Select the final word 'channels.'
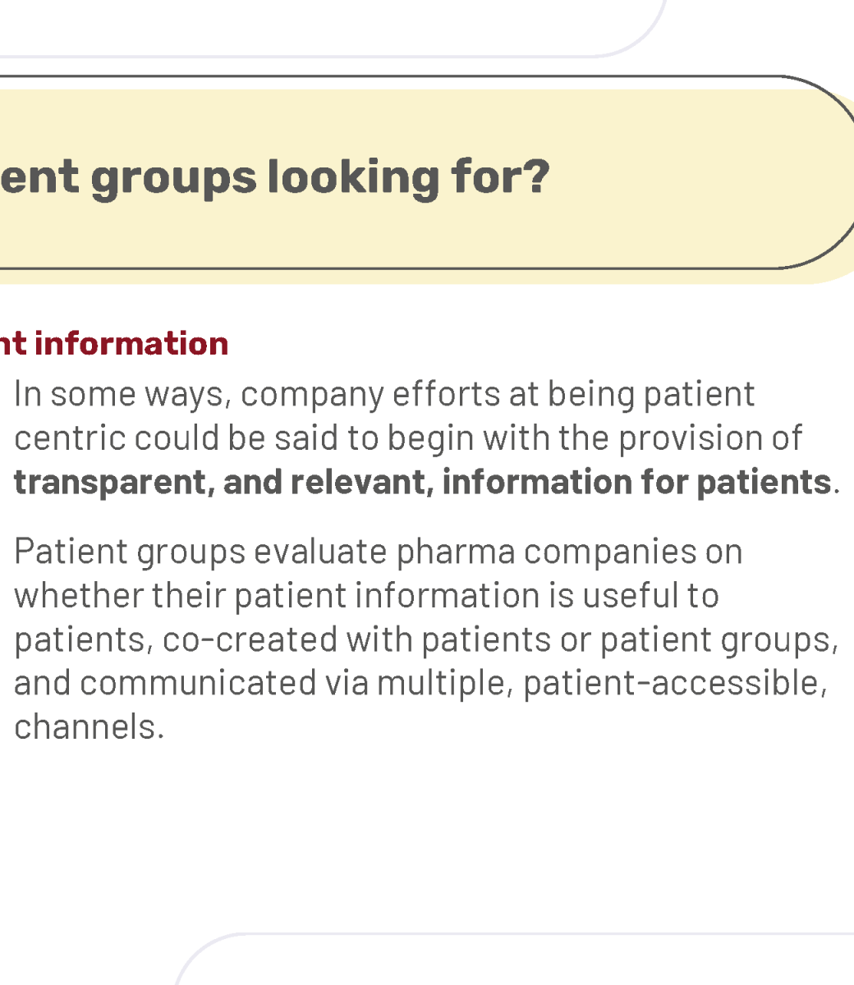Viewport: 854px width, 985px height. (90, 727)
